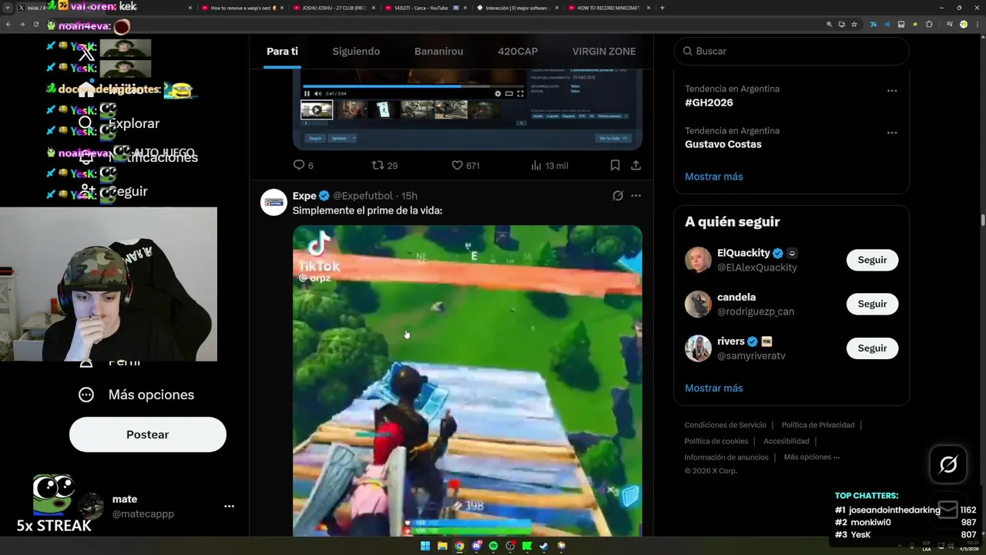Open Grok action on Expe's tweet
This screenshot has height=555, width=986.
coord(618,196)
